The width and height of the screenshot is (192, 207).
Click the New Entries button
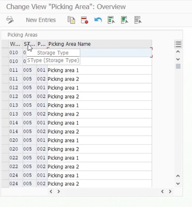pyautogui.click(x=41, y=20)
